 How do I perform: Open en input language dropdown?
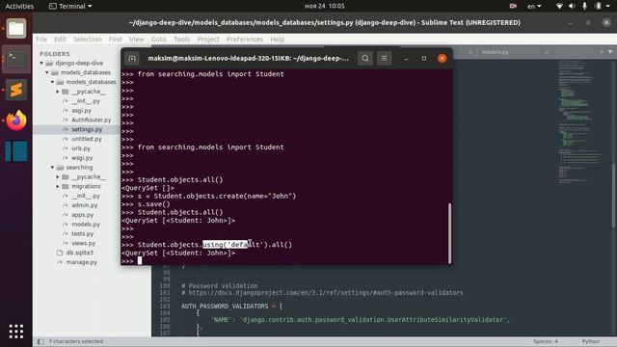click(x=534, y=6)
